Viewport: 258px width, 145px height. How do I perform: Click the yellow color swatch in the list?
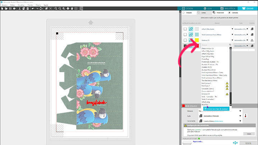[x=197, y=40]
